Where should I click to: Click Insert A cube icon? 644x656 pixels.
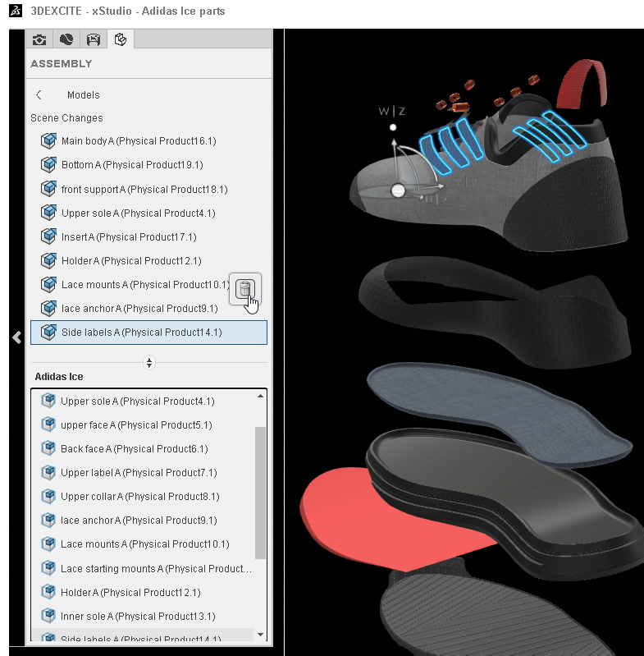tap(48, 236)
